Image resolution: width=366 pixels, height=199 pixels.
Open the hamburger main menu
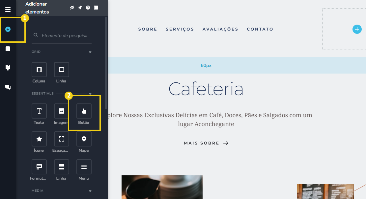[8, 10]
